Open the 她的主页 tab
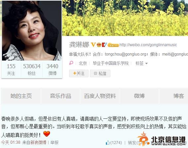188x148 pixels. coord(21,96)
